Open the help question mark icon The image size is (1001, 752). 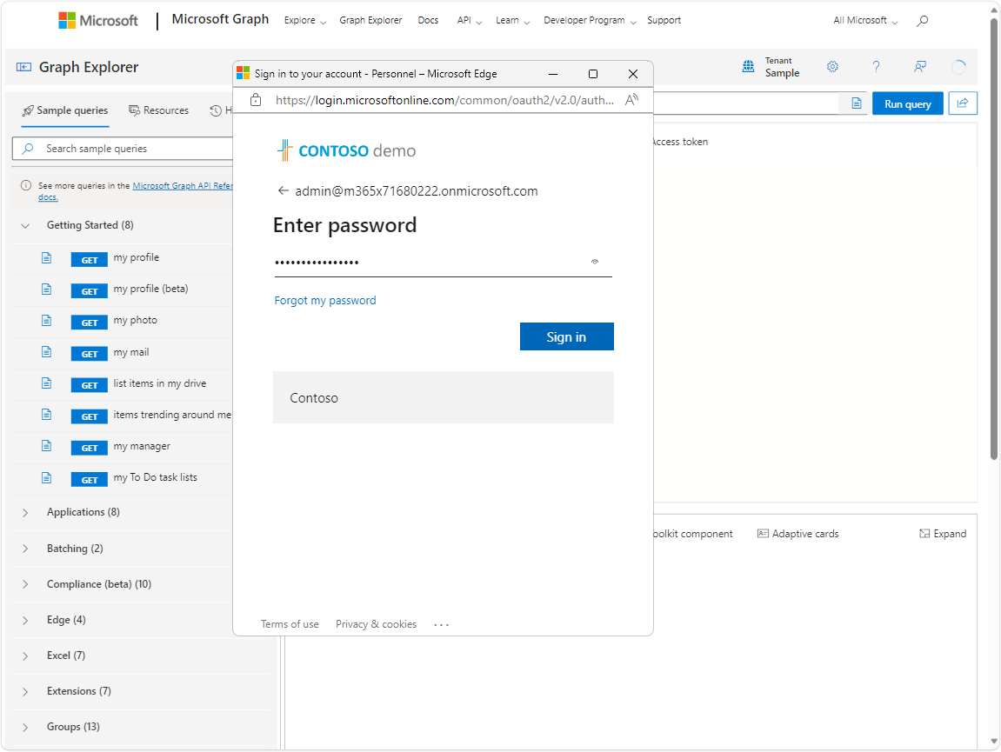coord(876,66)
